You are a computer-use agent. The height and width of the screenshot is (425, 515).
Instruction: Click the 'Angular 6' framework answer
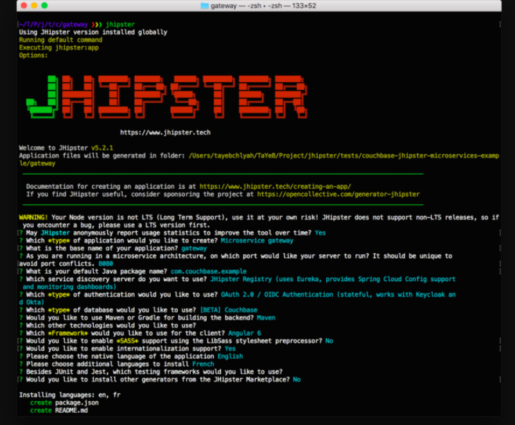pos(246,333)
